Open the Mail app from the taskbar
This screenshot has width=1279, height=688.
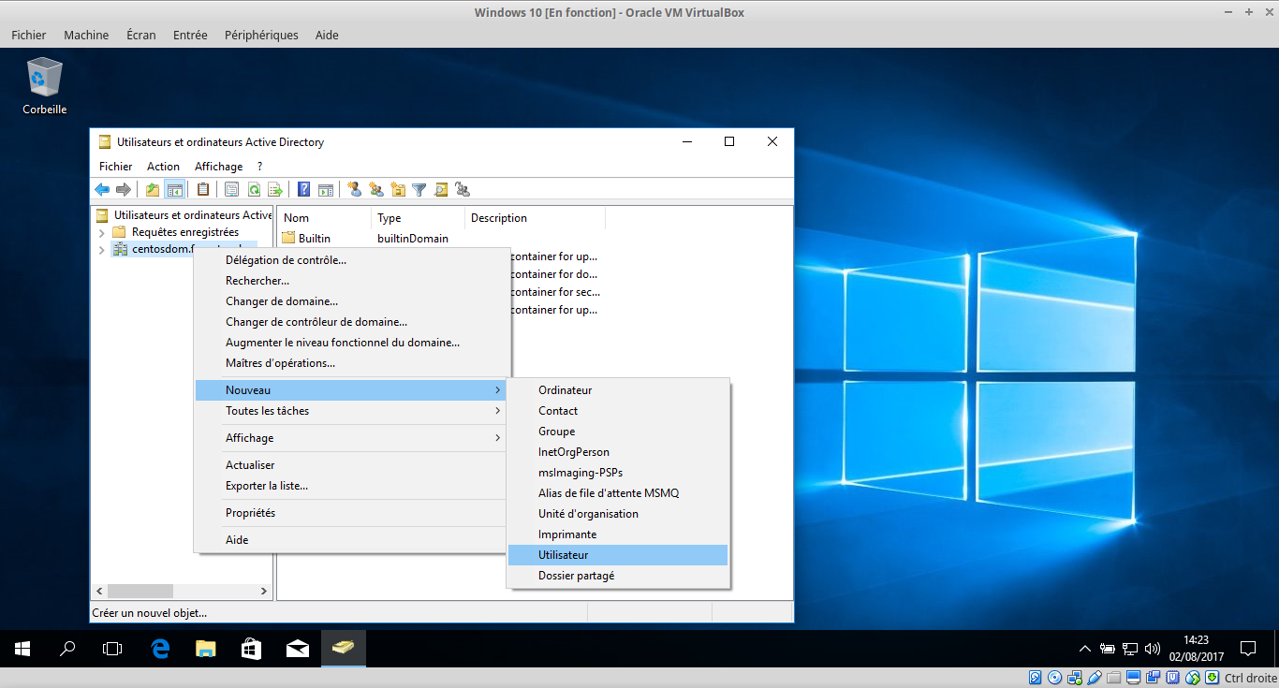pos(298,649)
